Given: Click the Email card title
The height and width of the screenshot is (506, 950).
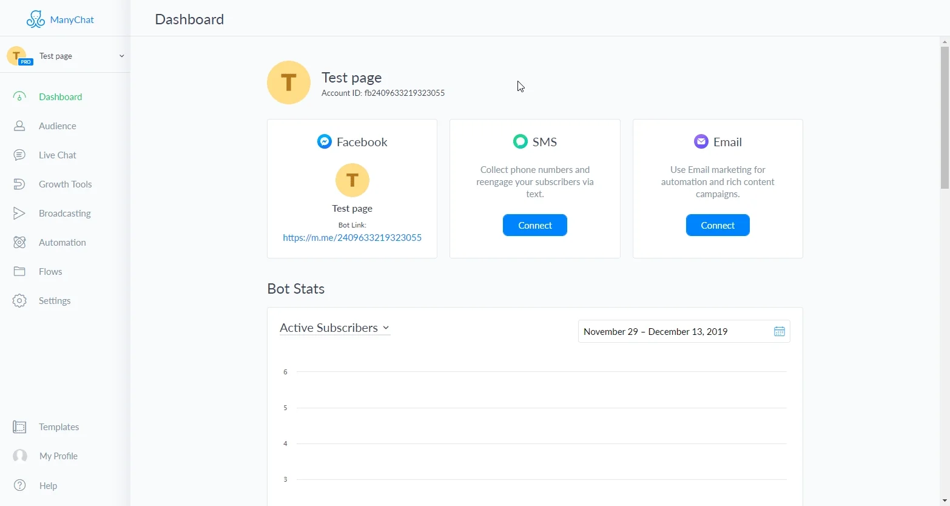Looking at the screenshot, I should click(728, 142).
